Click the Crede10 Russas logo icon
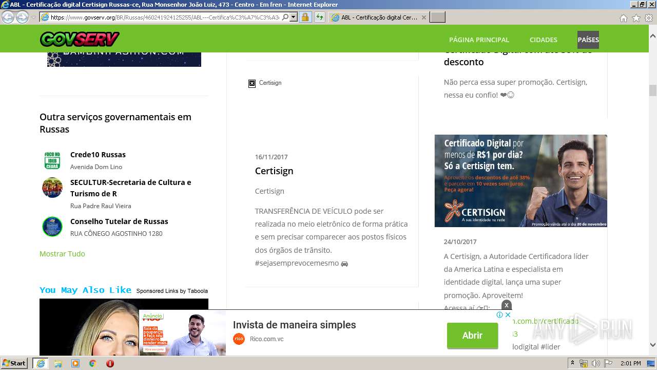 [x=52, y=160]
